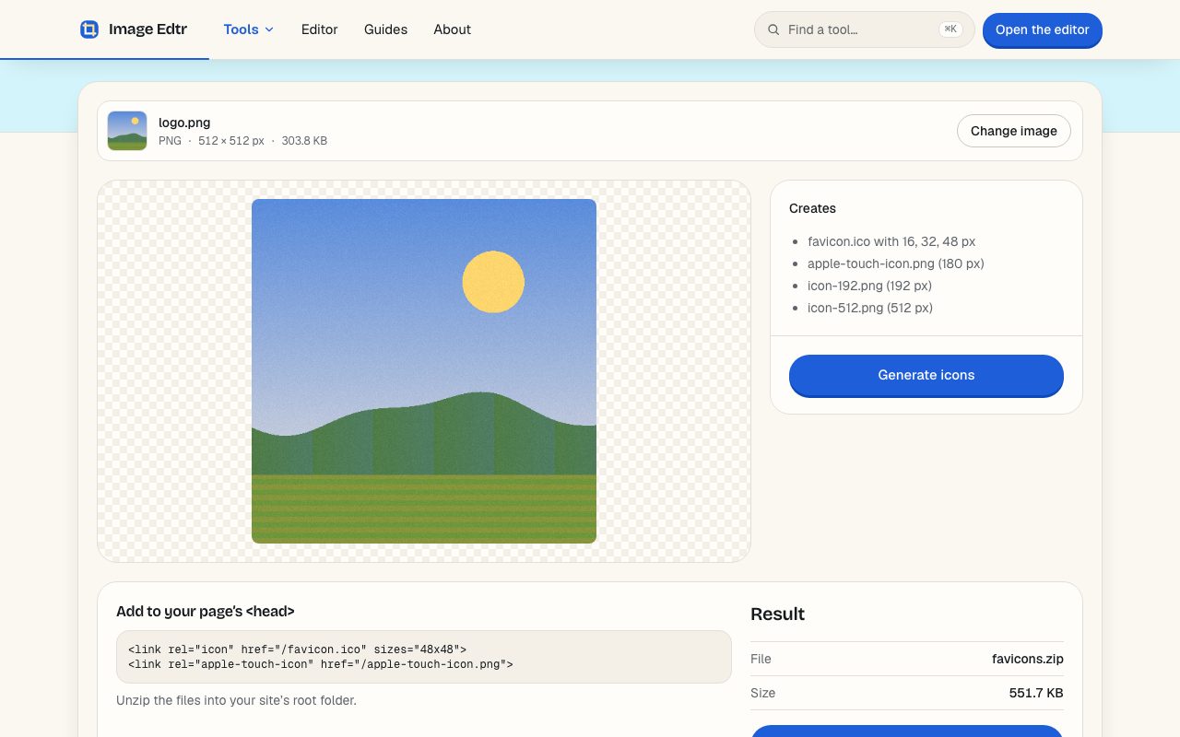Click the search magnifier icon
Image resolution: width=1180 pixels, height=737 pixels.
(x=773, y=29)
